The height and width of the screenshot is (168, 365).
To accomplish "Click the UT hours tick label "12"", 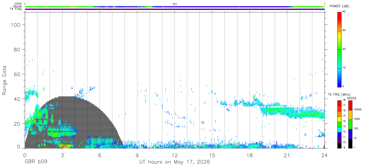I will 175,155.
